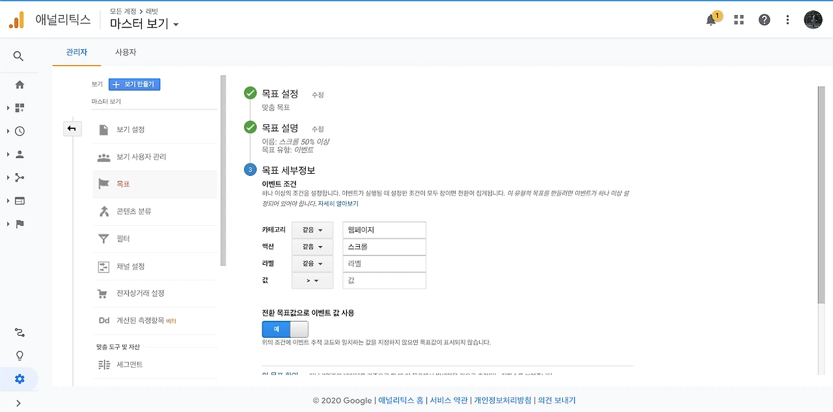The width and height of the screenshot is (833, 412).
Task: Click 수정 next to 목표 설정
Action: coord(318,95)
